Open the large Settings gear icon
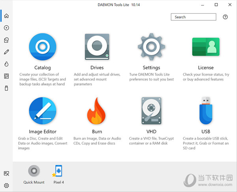This screenshot has width=237, height=192. click(151, 47)
